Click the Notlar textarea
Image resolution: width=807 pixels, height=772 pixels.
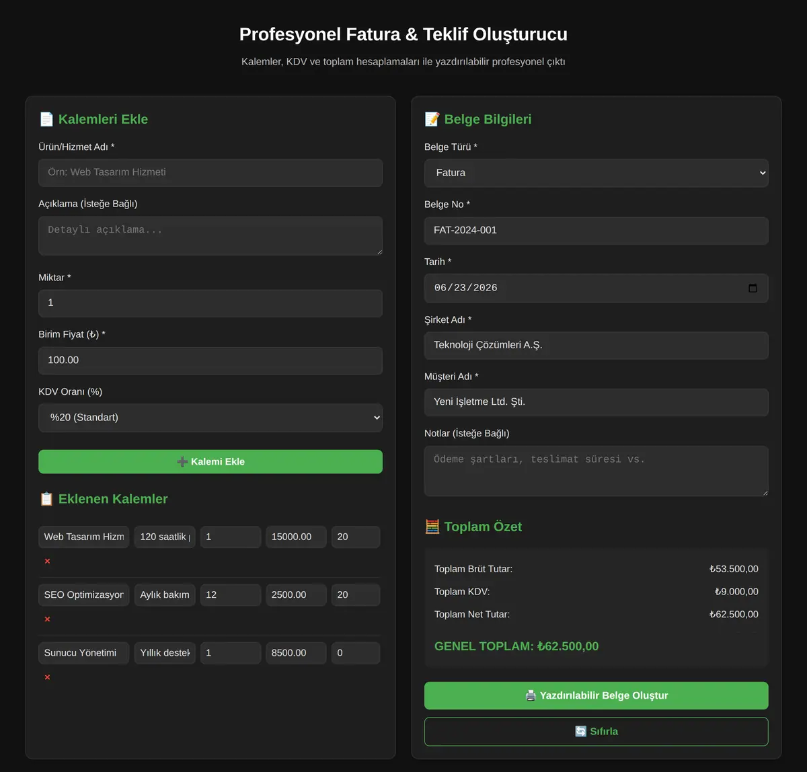596,471
